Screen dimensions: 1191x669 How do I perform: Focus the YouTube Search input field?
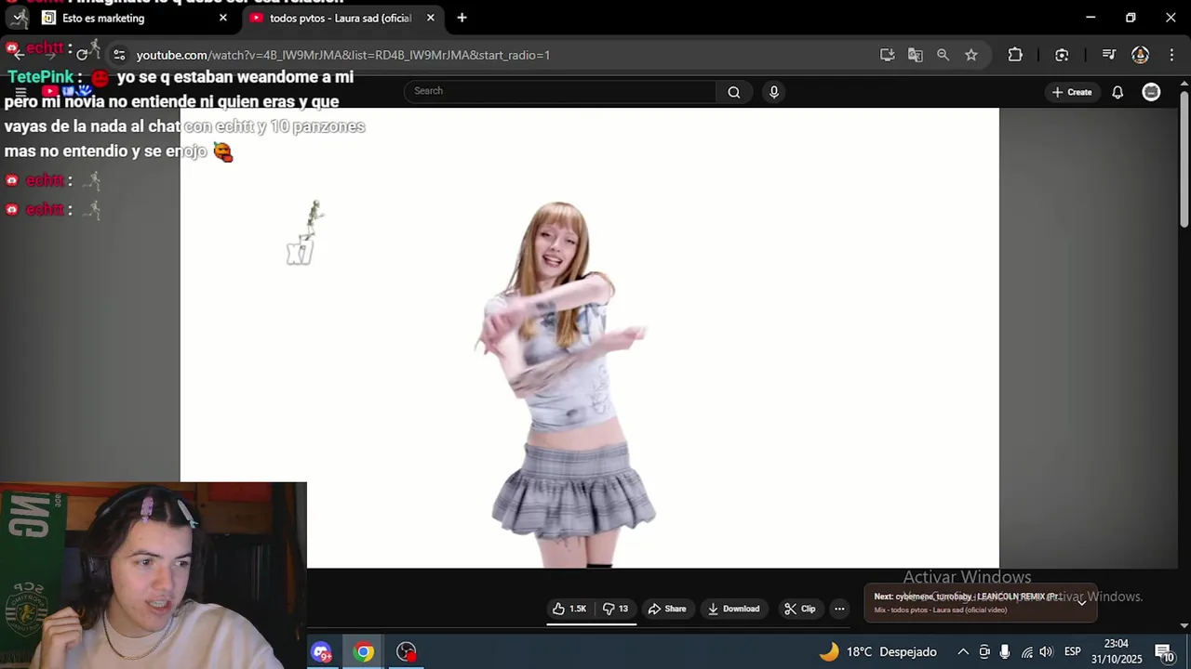(x=560, y=91)
